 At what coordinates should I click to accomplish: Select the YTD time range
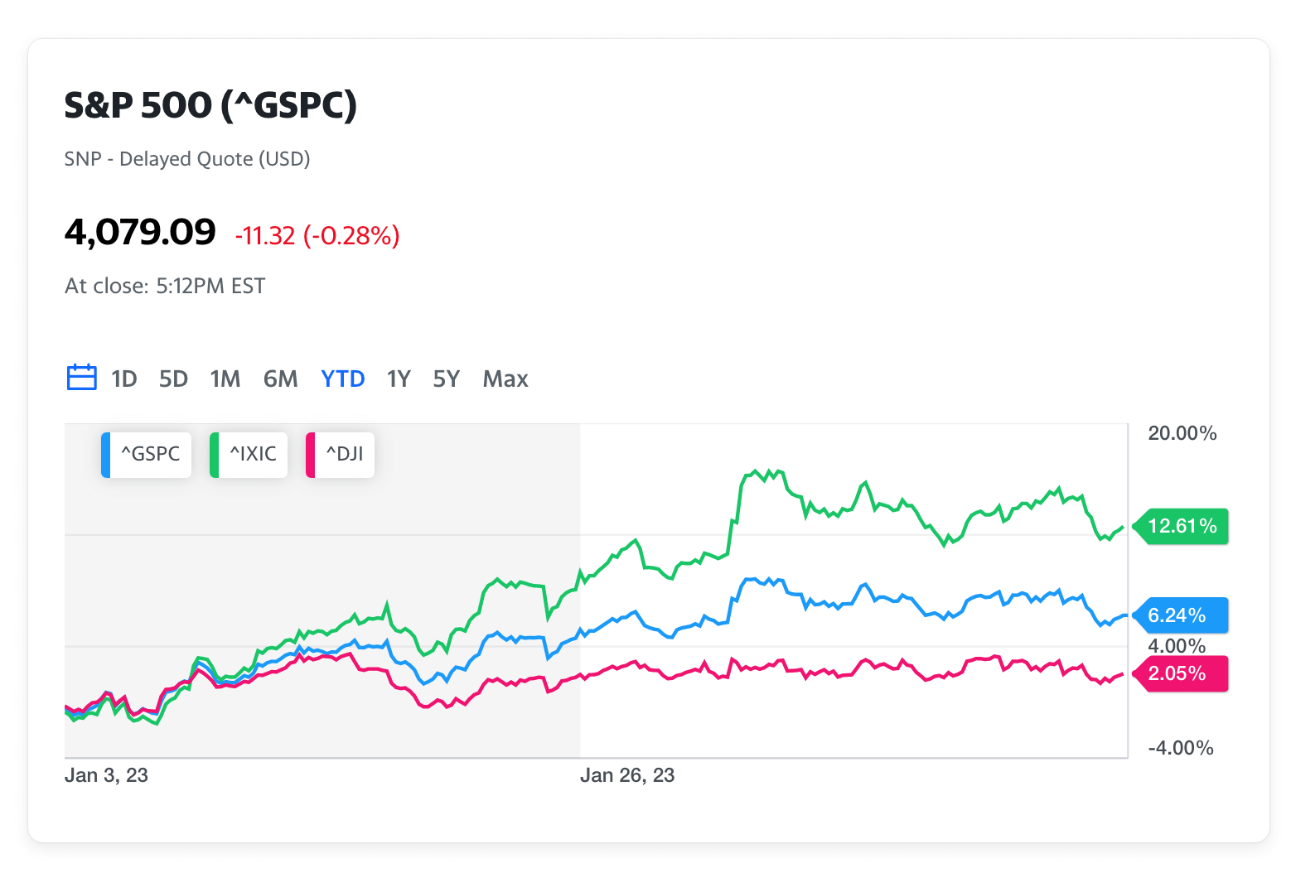tap(343, 379)
